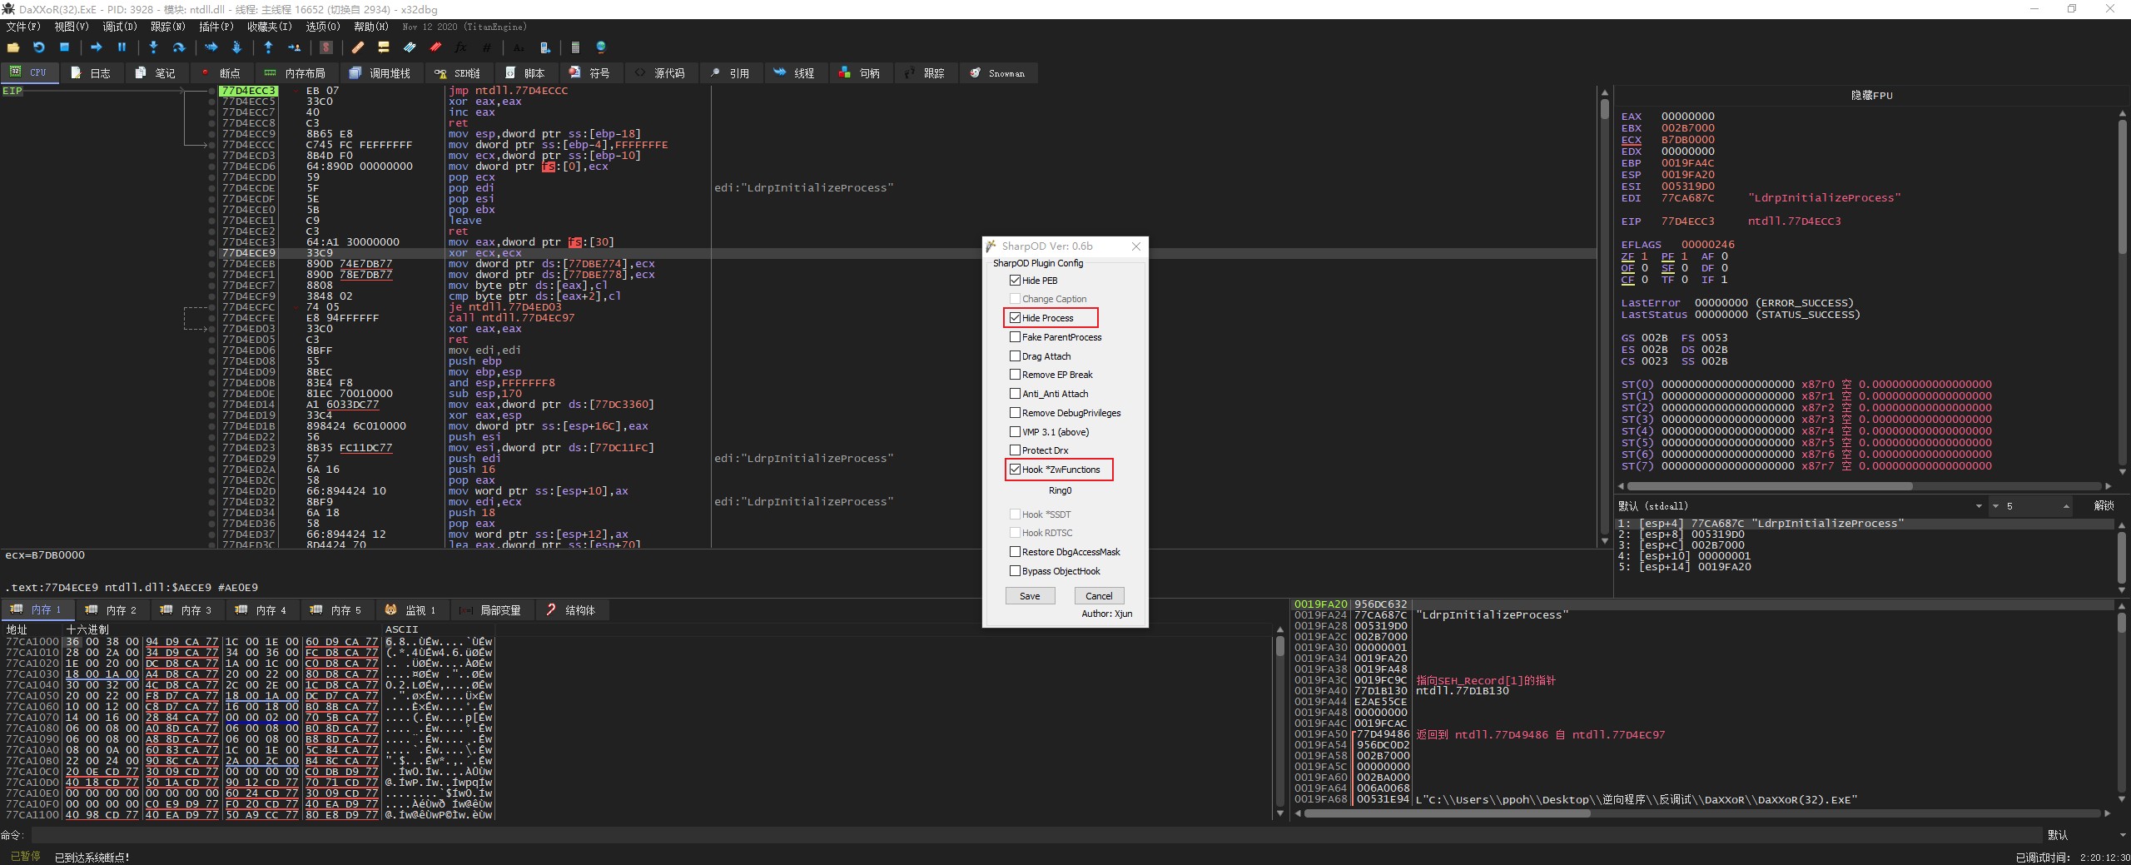This screenshot has height=865, width=2131.
Task: Pause execution with the pause icon
Action: coord(122,47)
